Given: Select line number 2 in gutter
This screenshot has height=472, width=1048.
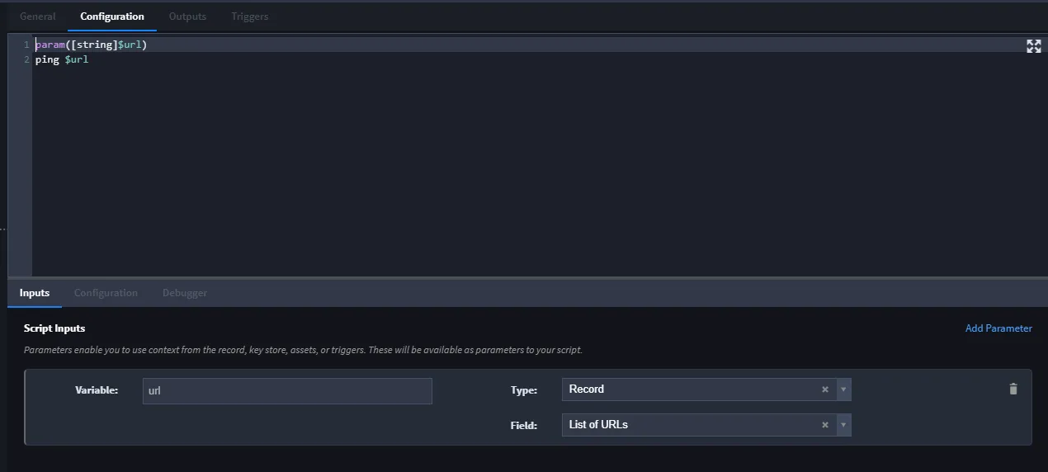Looking at the screenshot, I should [x=26, y=59].
